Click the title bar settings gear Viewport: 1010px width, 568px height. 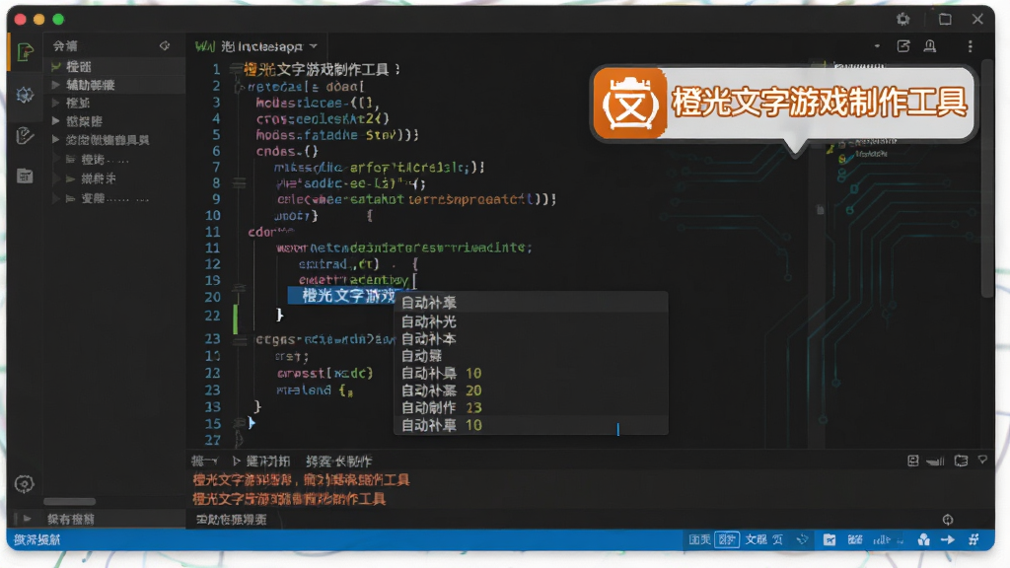tap(903, 20)
